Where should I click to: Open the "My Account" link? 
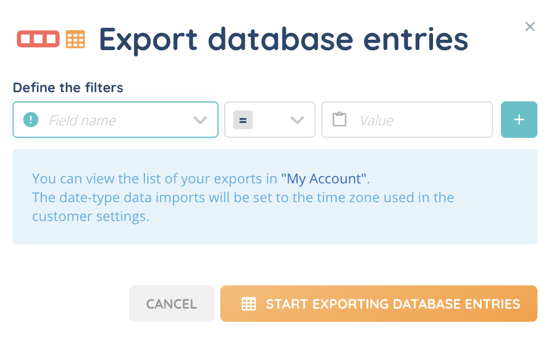tap(325, 179)
